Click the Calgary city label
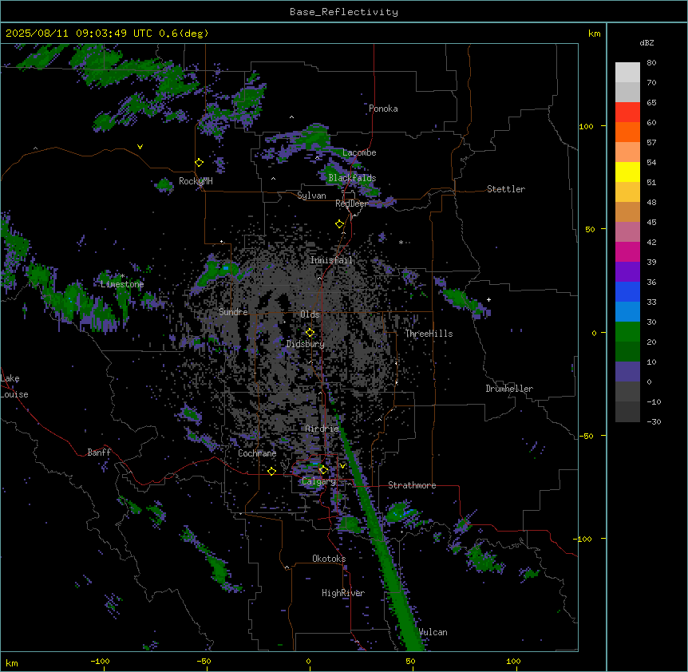This screenshot has width=688, height=672. pyautogui.click(x=318, y=481)
